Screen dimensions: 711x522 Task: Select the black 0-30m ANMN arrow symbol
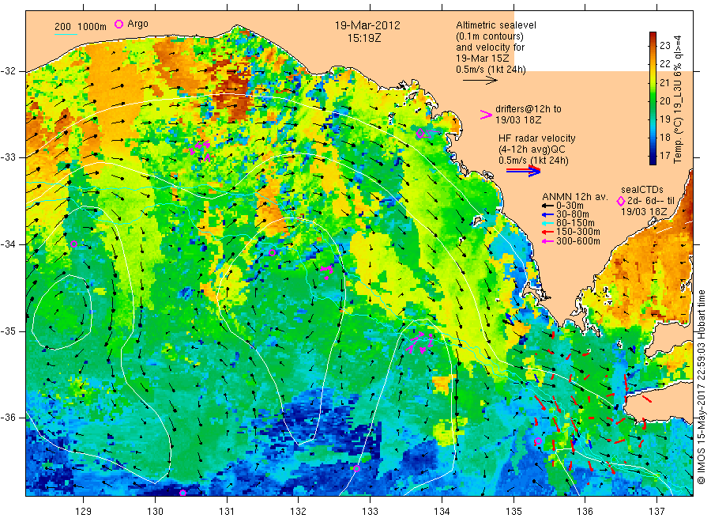tap(547, 206)
